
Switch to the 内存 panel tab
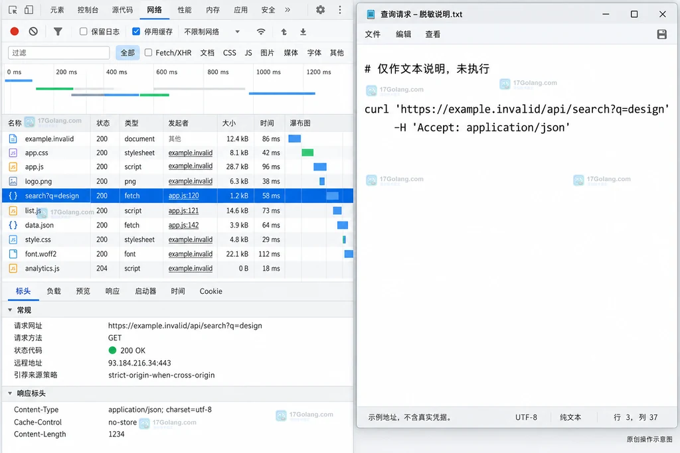(x=212, y=9)
